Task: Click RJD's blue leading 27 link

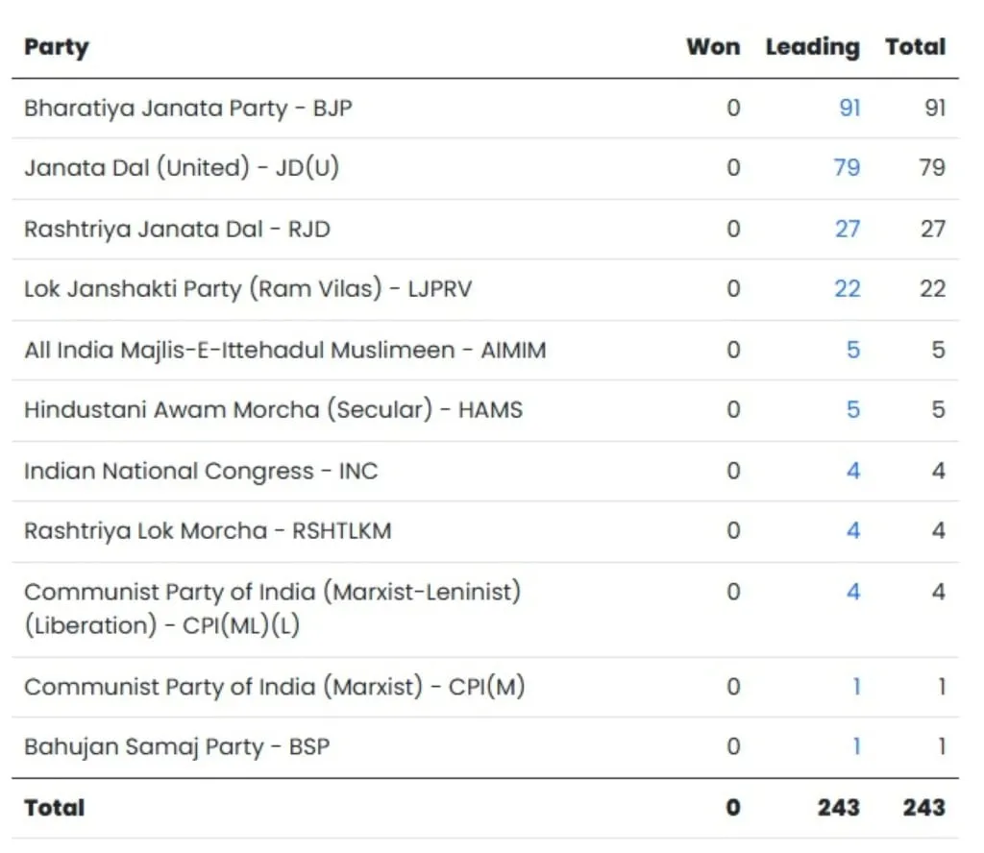Action: (847, 229)
